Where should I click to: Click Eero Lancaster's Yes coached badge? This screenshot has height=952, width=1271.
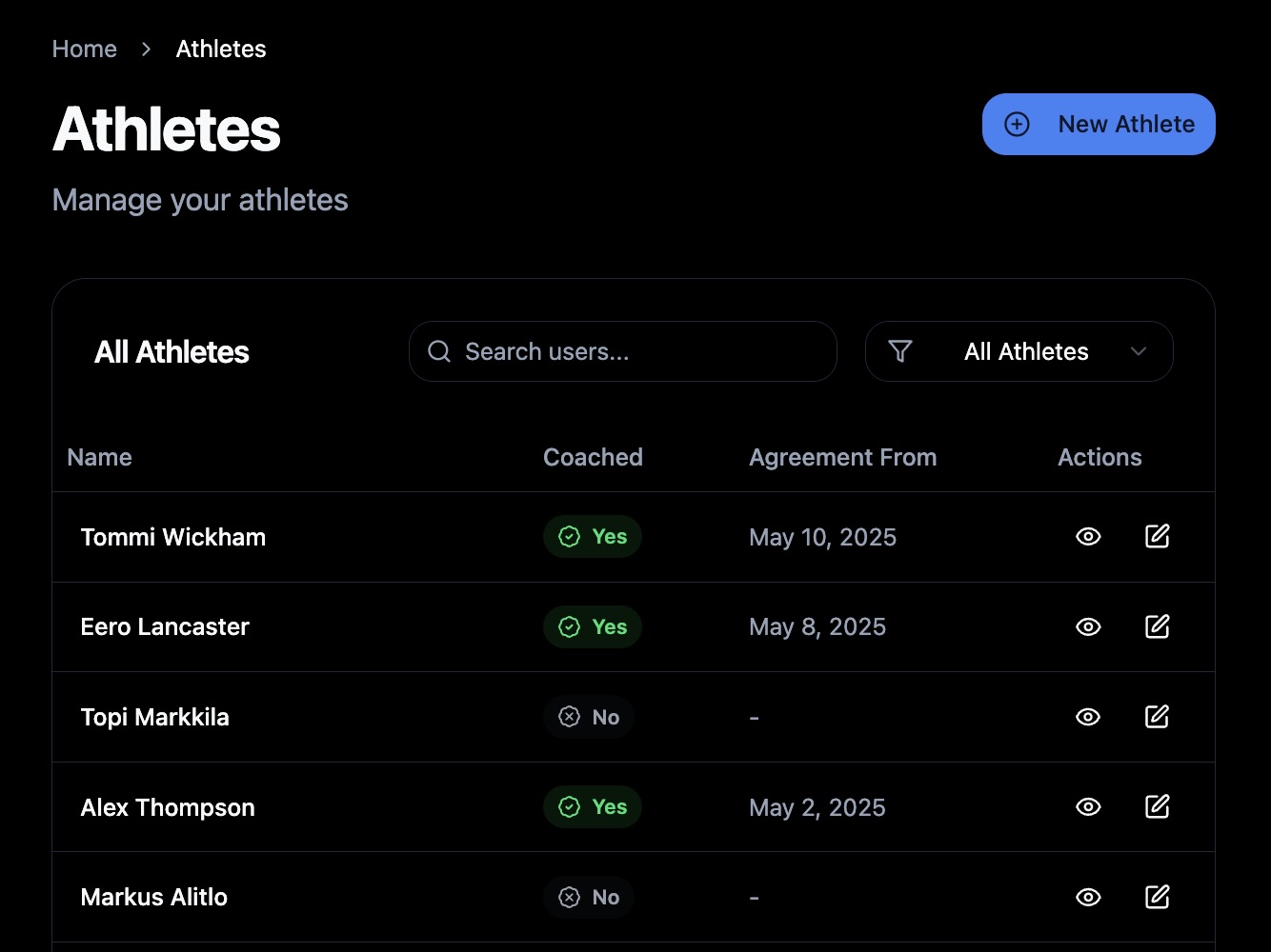[593, 626]
